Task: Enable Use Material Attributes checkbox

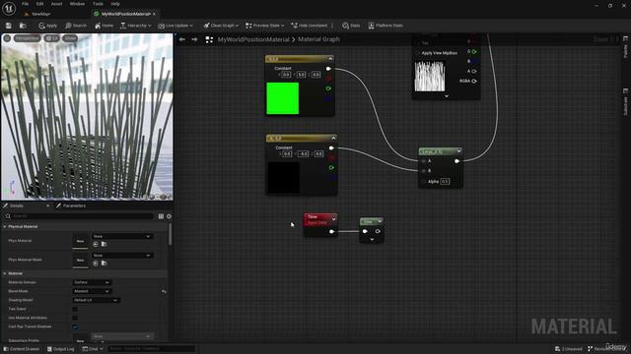Action: tap(75, 318)
